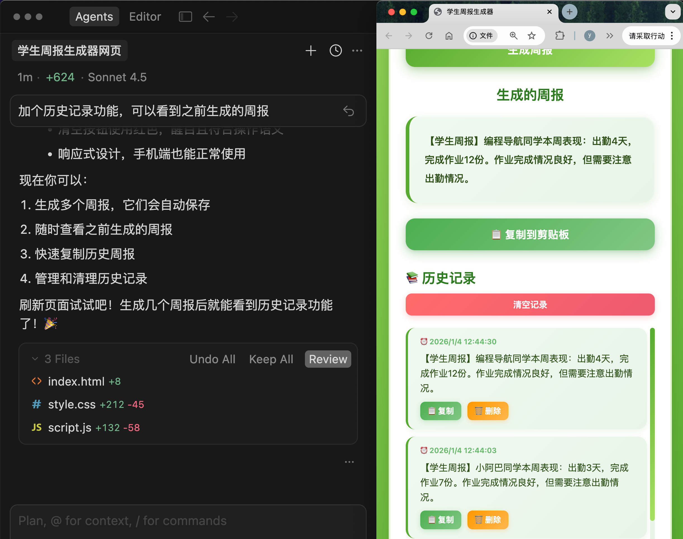Click the zoom magnifier in address bar
Image resolution: width=683 pixels, height=539 pixels.
coord(514,36)
